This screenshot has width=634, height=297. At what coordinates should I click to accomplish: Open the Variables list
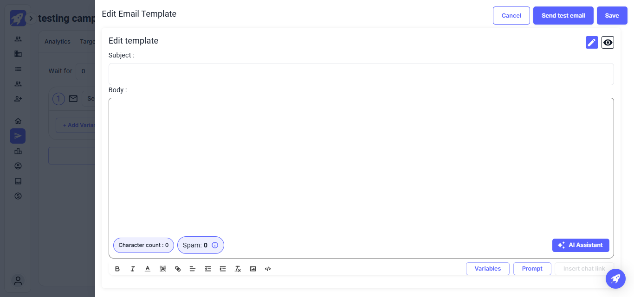click(x=487, y=269)
